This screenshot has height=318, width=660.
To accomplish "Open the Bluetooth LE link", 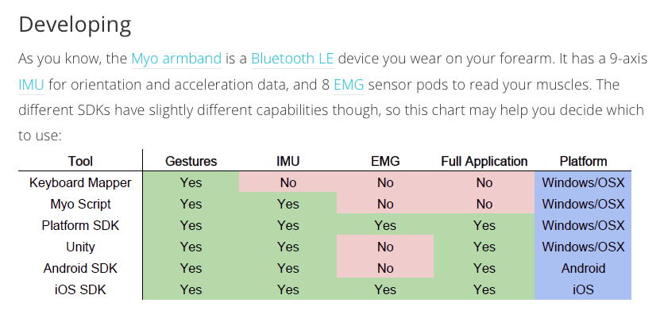I will pyautogui.click(x=292, y=59).
